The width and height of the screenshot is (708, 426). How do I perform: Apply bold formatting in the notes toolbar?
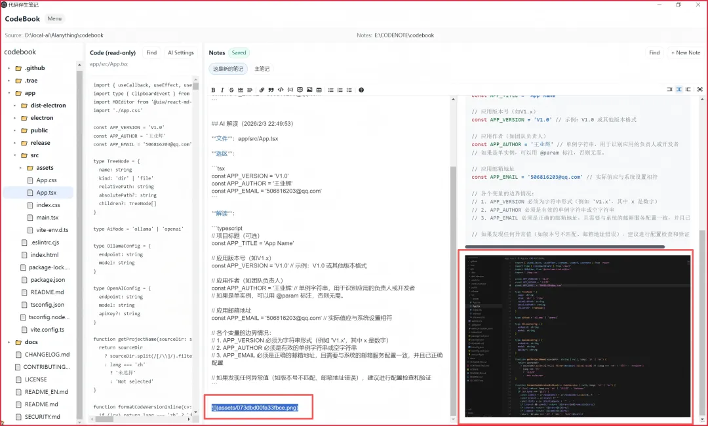213,90
